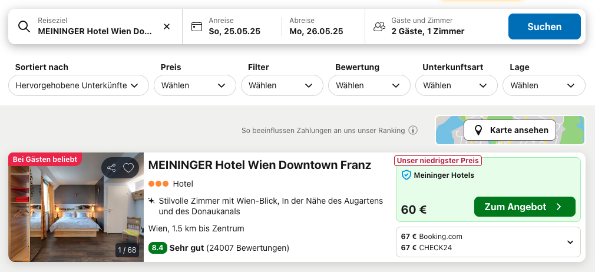Open the Bewertung dropdown
This screenshot has height=272, width=595.
[369, 85]
